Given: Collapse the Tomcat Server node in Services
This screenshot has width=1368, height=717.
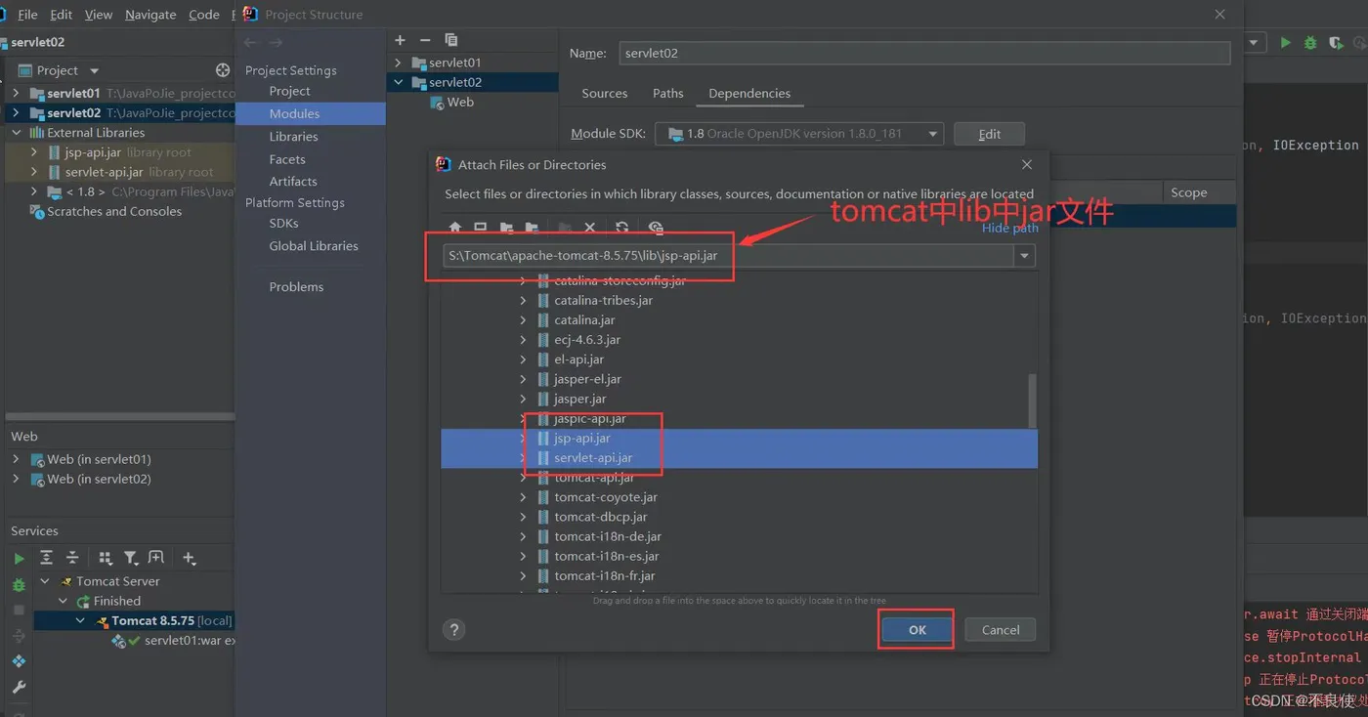Looking at the screenshot, I should click(44, 581).
